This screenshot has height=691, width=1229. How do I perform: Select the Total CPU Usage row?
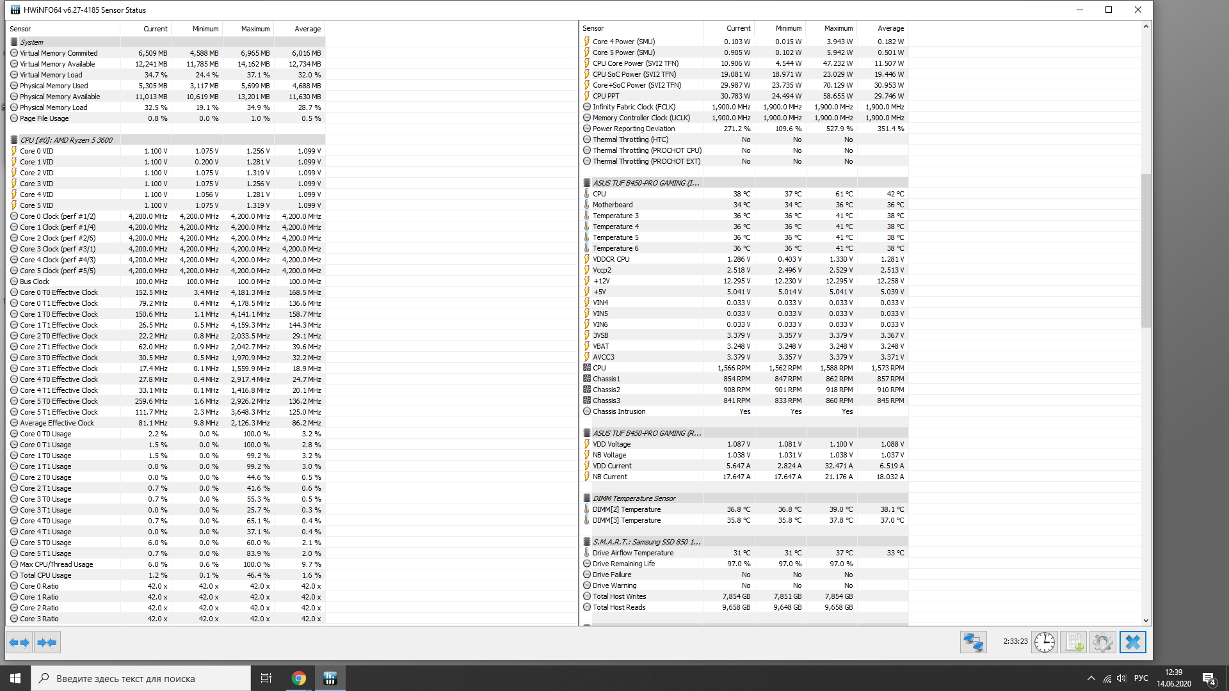point(45,575)
